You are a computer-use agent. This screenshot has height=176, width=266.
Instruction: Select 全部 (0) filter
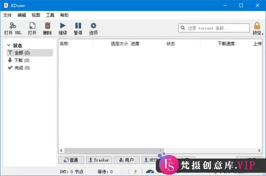point(30,53)
